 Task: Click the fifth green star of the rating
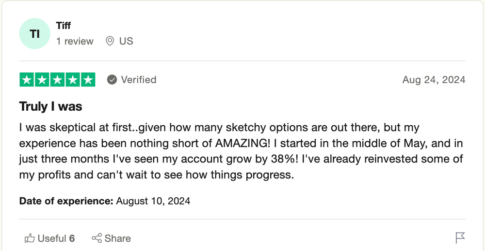(88, 80)
